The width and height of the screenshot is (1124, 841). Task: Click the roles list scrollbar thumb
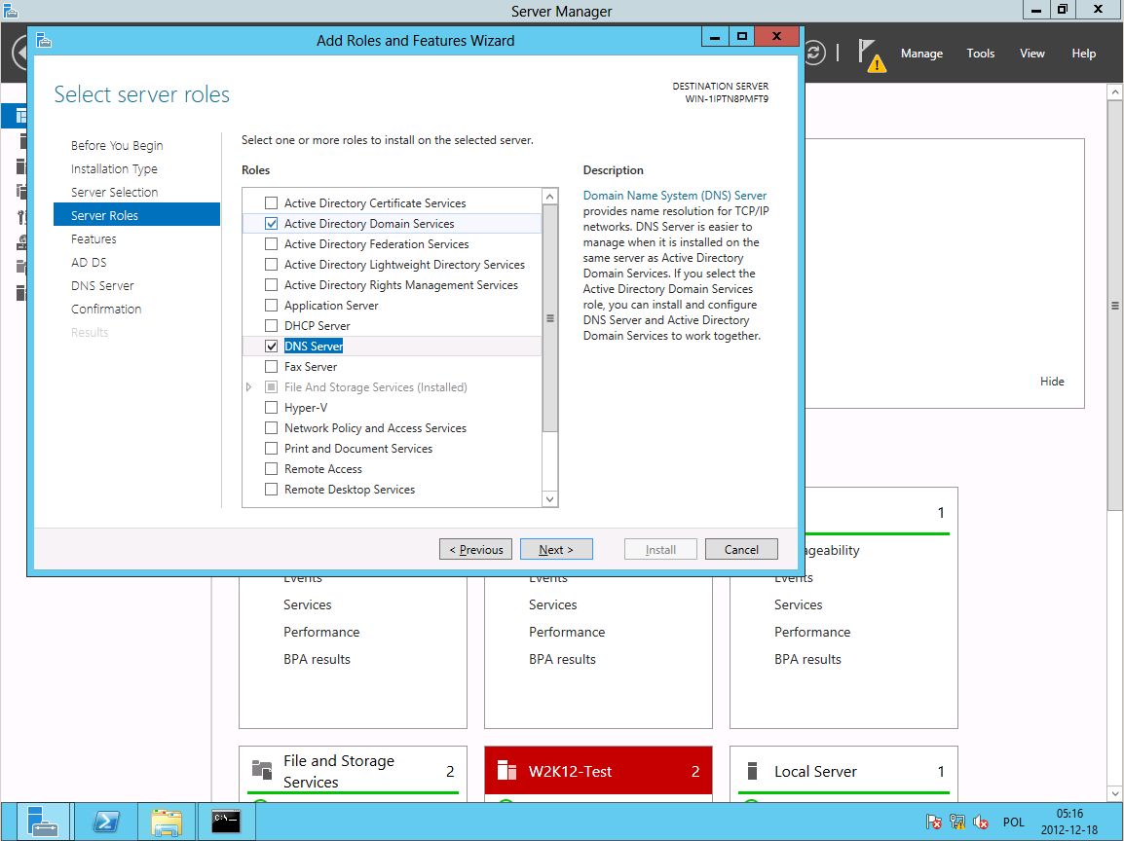(549, 318)
